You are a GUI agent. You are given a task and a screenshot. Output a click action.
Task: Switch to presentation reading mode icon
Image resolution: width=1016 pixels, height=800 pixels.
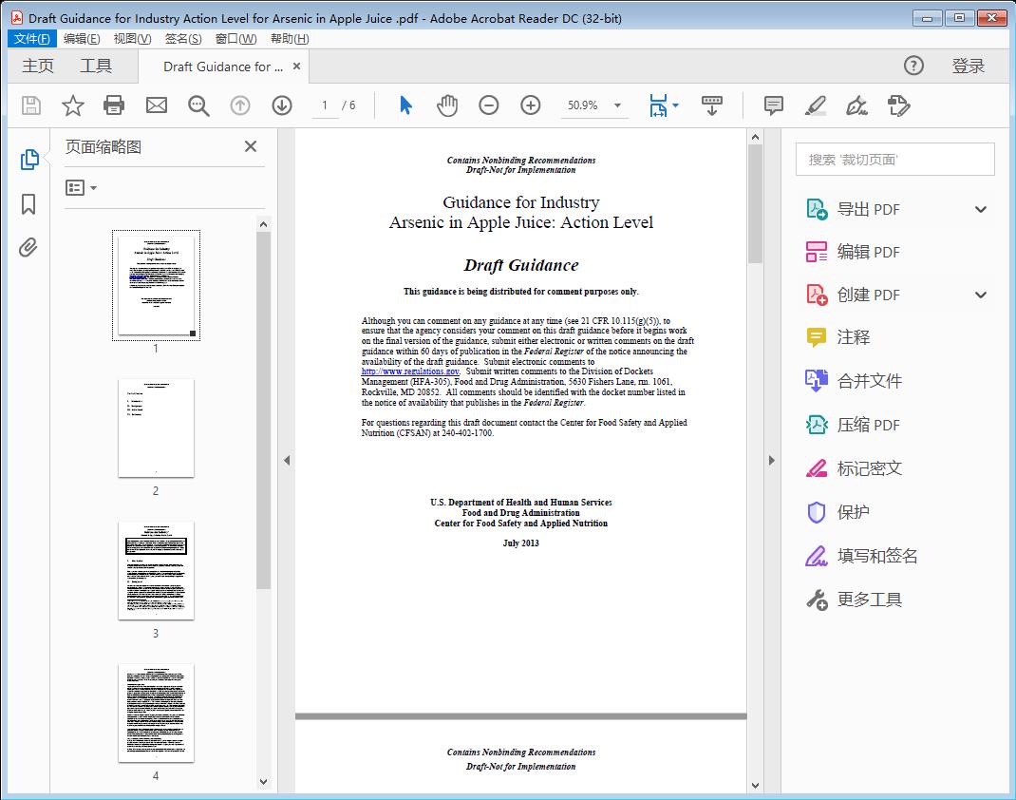712,105
